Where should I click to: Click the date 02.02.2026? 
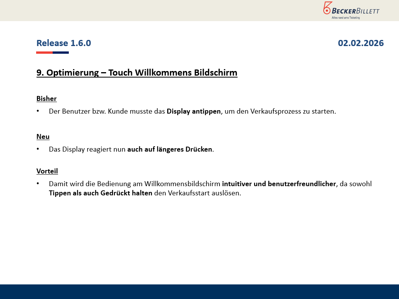click(361, 43)
